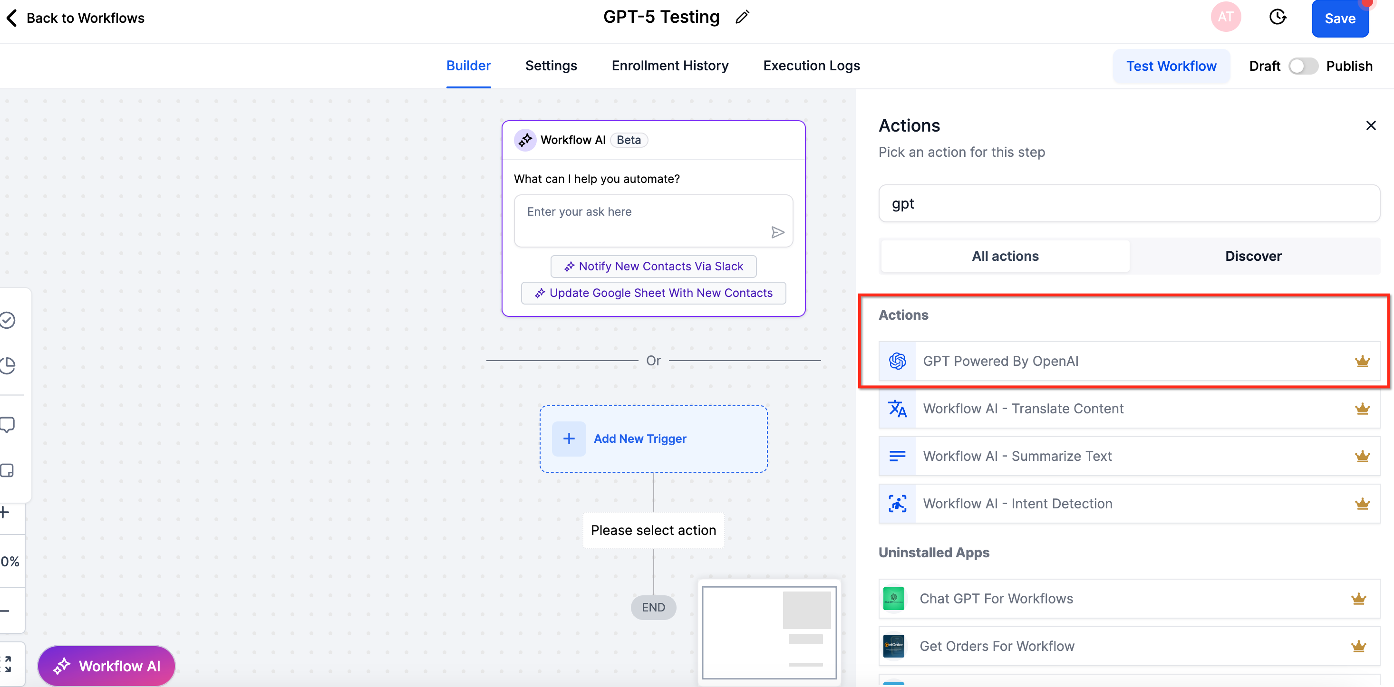The image size is (1394, 687).
Task: Click the blue Save button
Action: [1339, 19]
